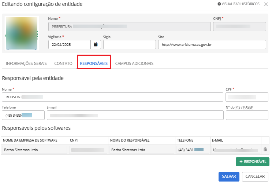Click the Responsável pela entidade heading
272x183 pixels.
(x=33, y=78)
